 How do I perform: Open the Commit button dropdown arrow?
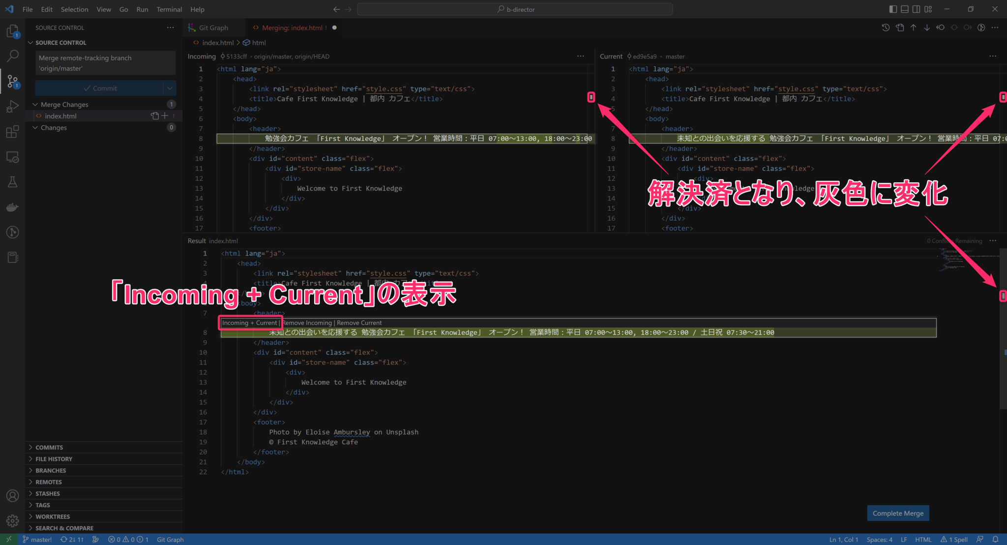pyautogui.click(x=169, y=88)
